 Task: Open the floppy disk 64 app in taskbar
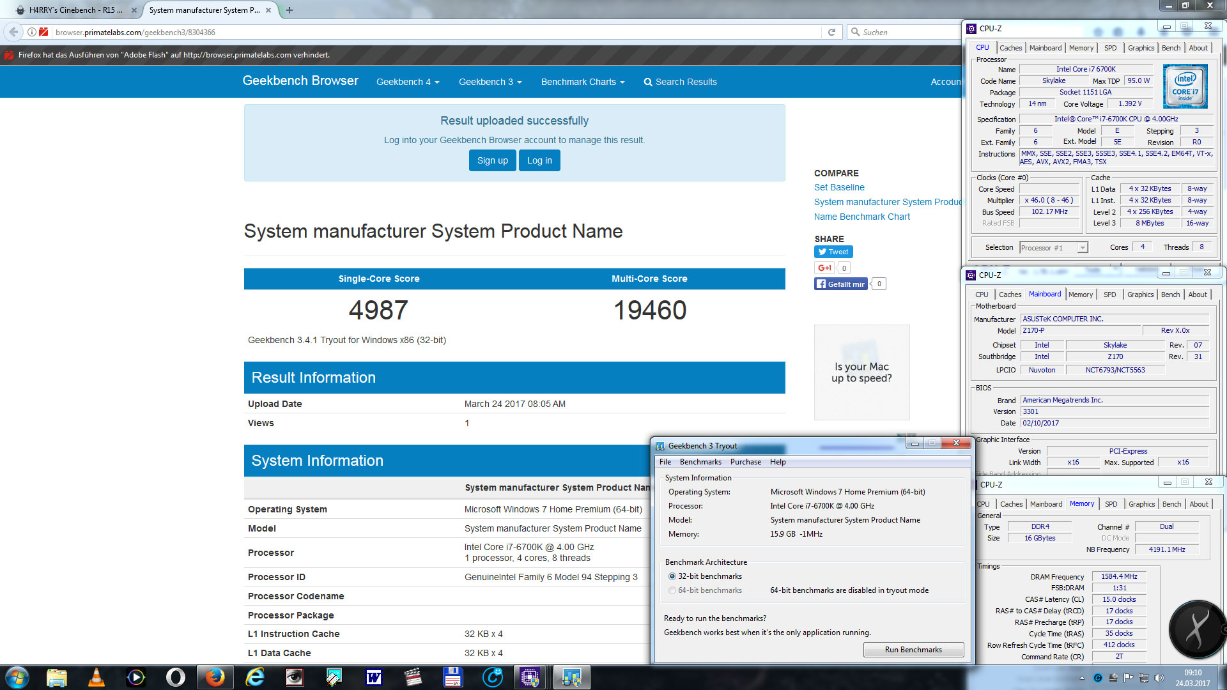tap(453, 677)
